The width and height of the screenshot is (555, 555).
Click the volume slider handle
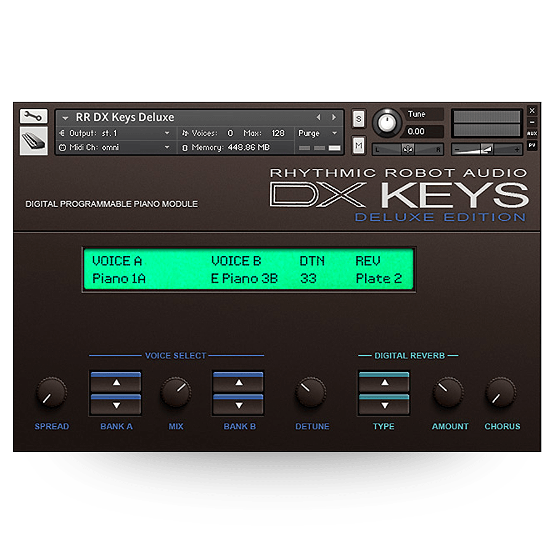488,149
